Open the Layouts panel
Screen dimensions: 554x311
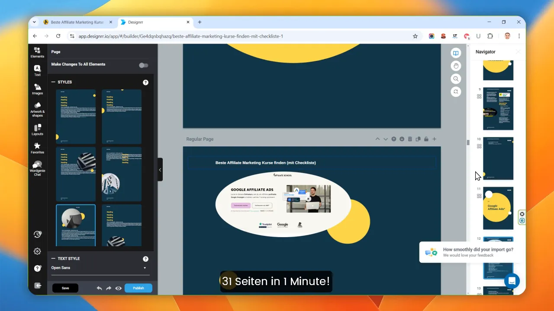pyautogui.click(x=37, y=130)
